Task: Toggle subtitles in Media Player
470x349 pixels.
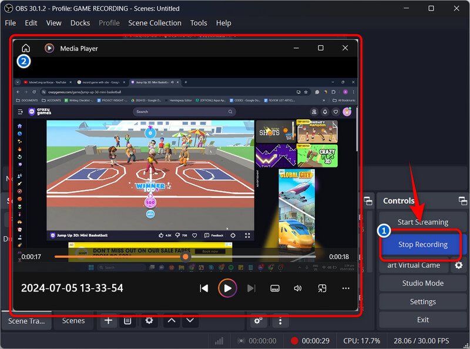Action: [x=275, y=288]
